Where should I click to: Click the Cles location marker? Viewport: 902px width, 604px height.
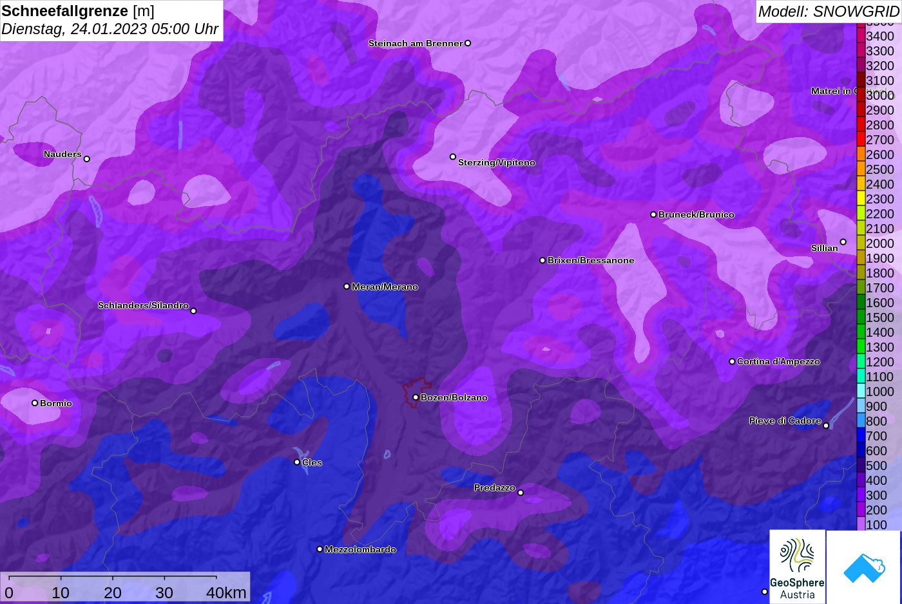click(x=297, y=462)
